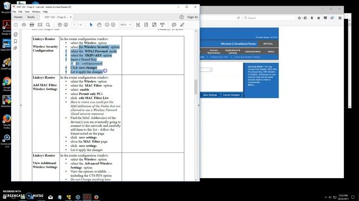Screen dimensions: 359x201
Task: Select the CNT 120 - Chap 6 document tab
Action: [x=56, y=17]
